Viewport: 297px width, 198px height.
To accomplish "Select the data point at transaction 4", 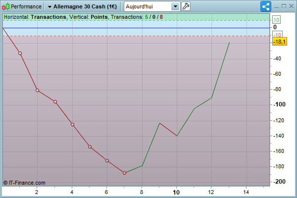I will pyautogui.click(x=72, y=124).
